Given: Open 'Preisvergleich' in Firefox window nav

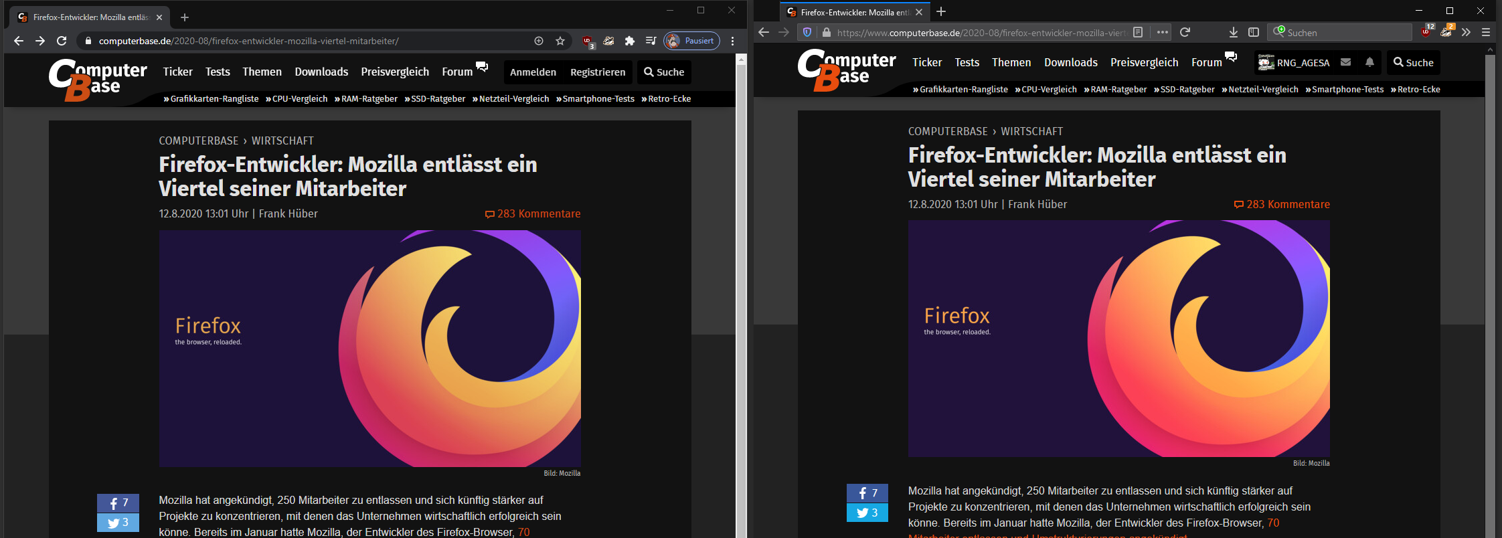Looking at the screenshot, I should (1145, 62).
